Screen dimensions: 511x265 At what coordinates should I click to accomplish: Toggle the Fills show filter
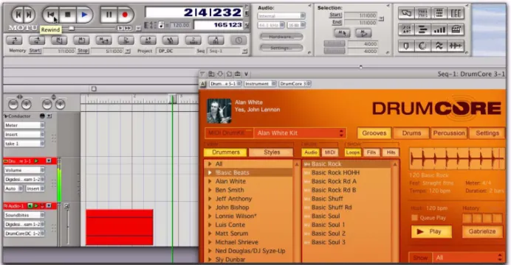(x=371, y=152)
